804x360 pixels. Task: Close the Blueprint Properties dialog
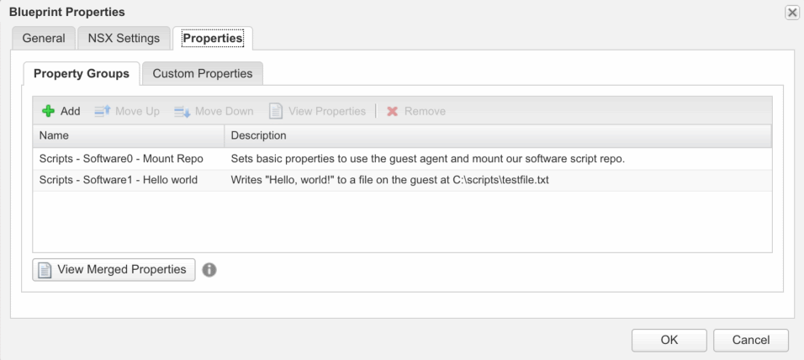tap(791, 12)
